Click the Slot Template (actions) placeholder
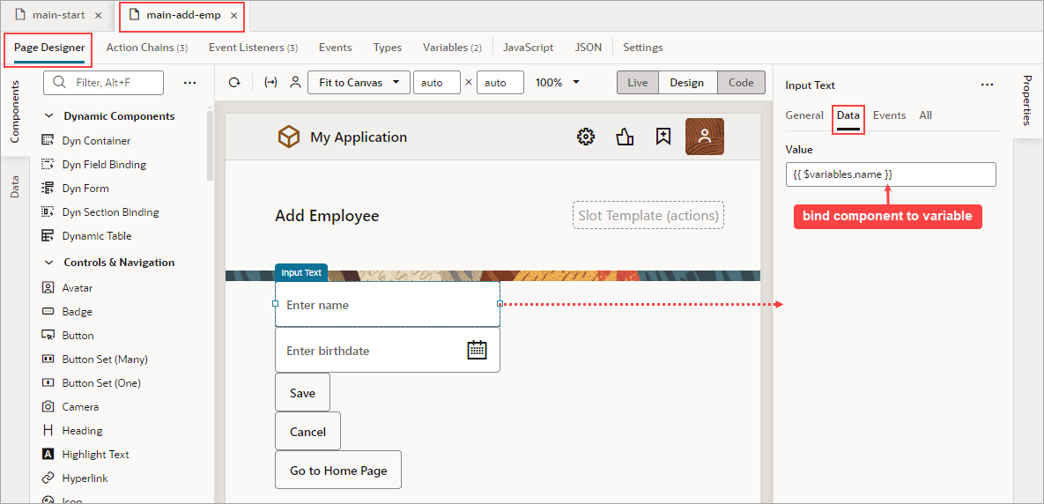This screenshot has height=504, width=1044. [x=648, y=216]
